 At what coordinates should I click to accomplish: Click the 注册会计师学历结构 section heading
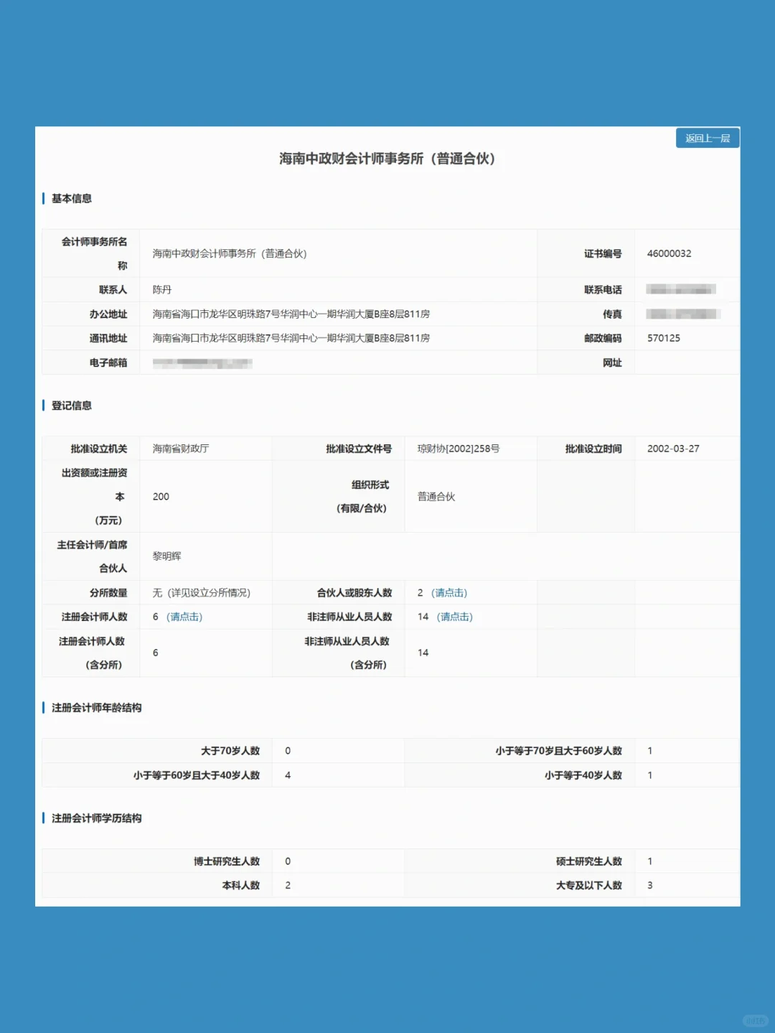pos(96,818)
